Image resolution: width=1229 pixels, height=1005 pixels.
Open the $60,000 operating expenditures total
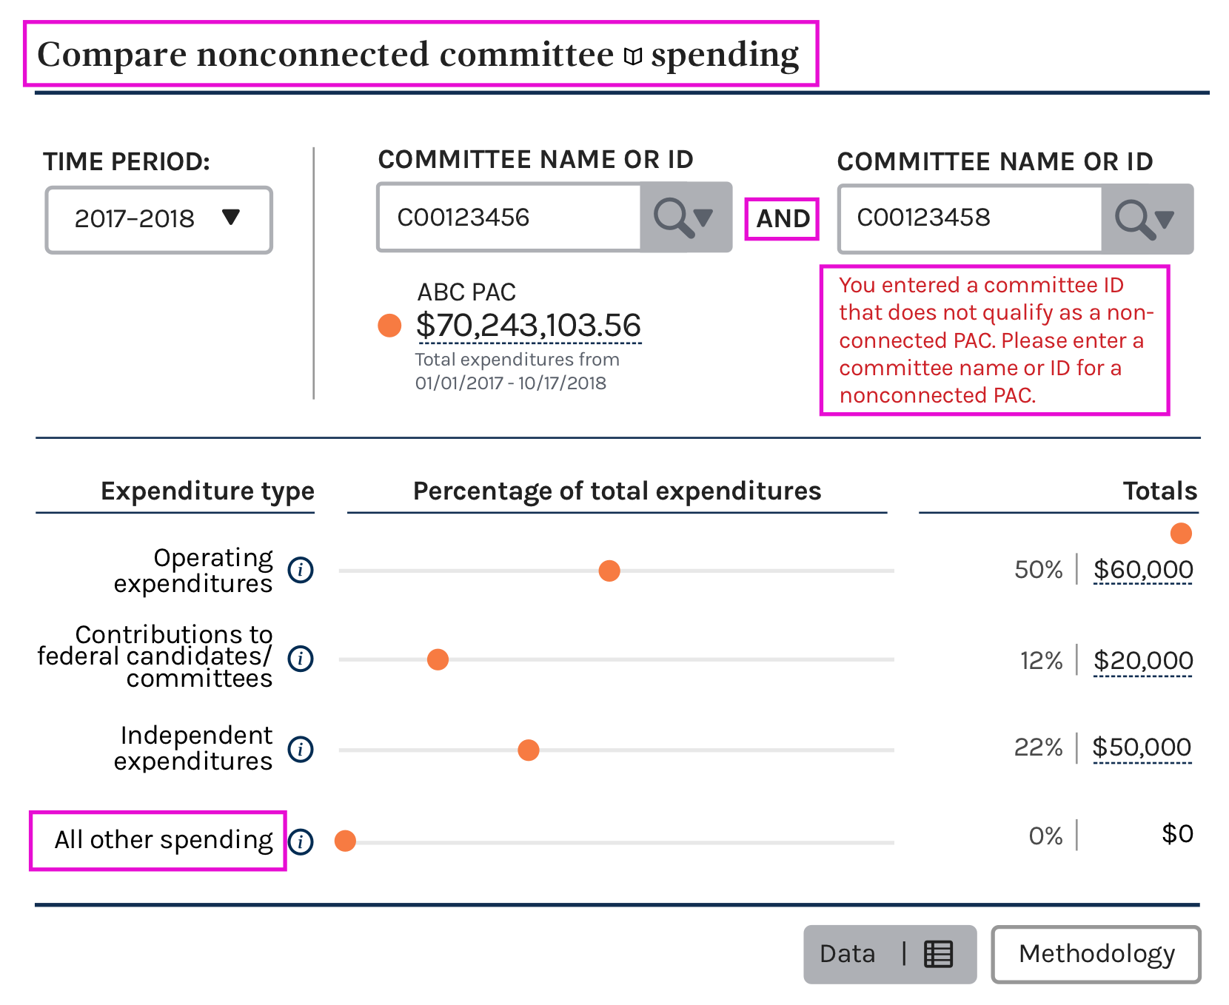point(1143,570)
